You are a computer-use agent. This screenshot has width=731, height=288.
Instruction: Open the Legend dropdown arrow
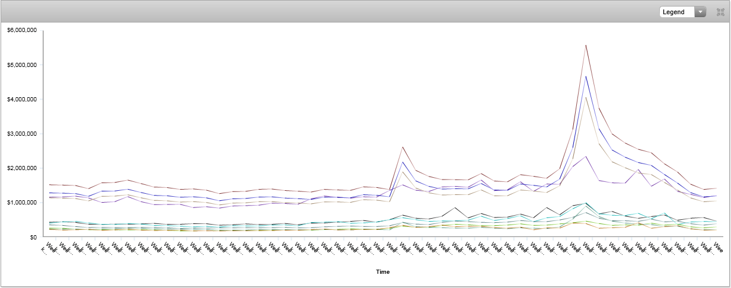click(x=700, y=12)
